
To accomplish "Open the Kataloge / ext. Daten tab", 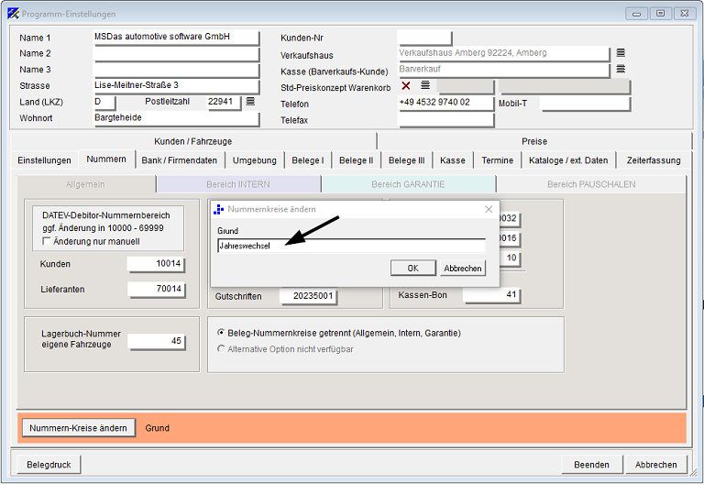I will 568,160.
